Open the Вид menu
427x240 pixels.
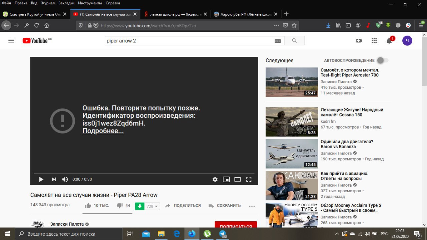pyautogui.click(x=34, y=3)
